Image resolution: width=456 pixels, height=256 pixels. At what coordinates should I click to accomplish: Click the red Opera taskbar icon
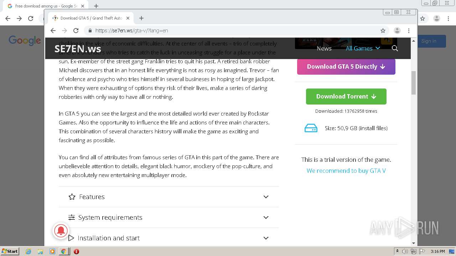[76, 251]
